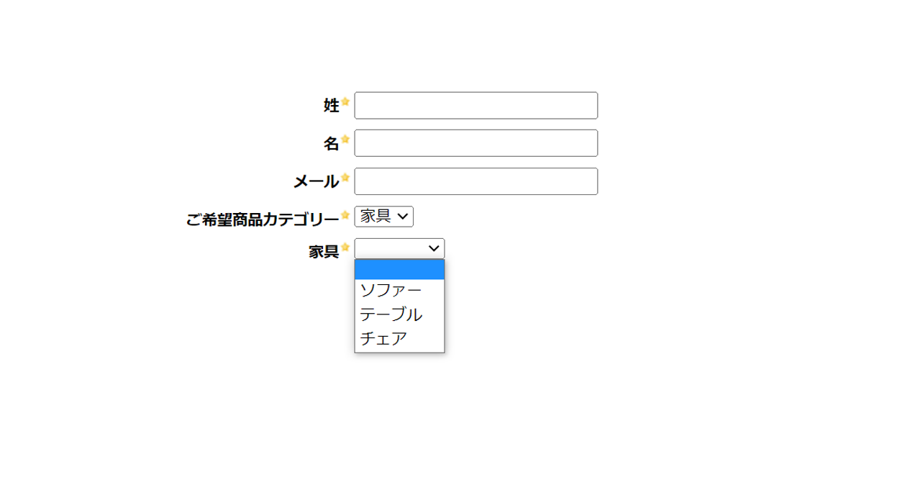Pick the highlighted blank option in list
902x485 pixels.
coord(399,269)
